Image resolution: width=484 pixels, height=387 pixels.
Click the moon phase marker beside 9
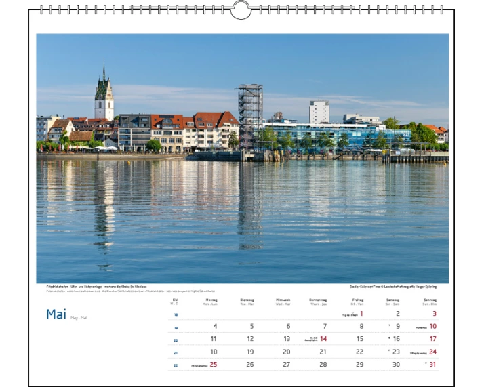[x=389, y=325]
